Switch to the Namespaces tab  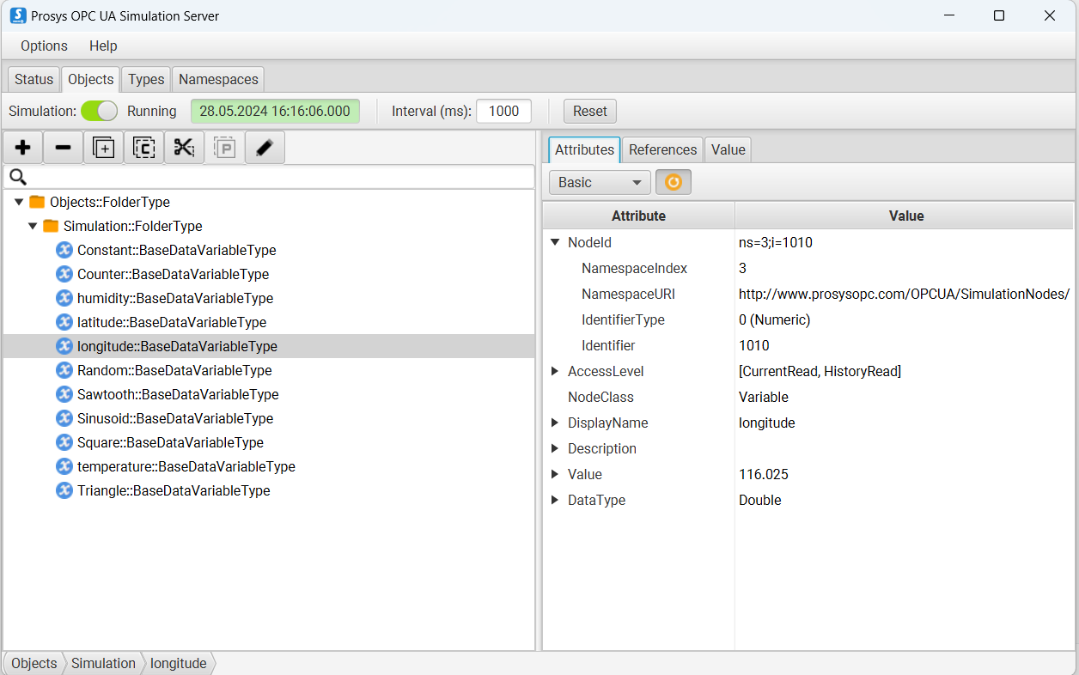(x=218, y=79)
